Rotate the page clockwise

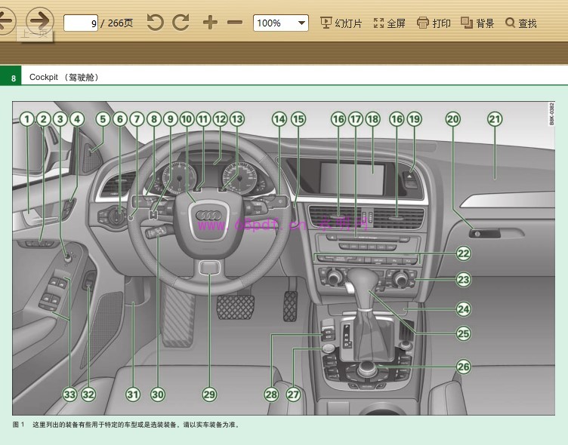pos(181,23)
